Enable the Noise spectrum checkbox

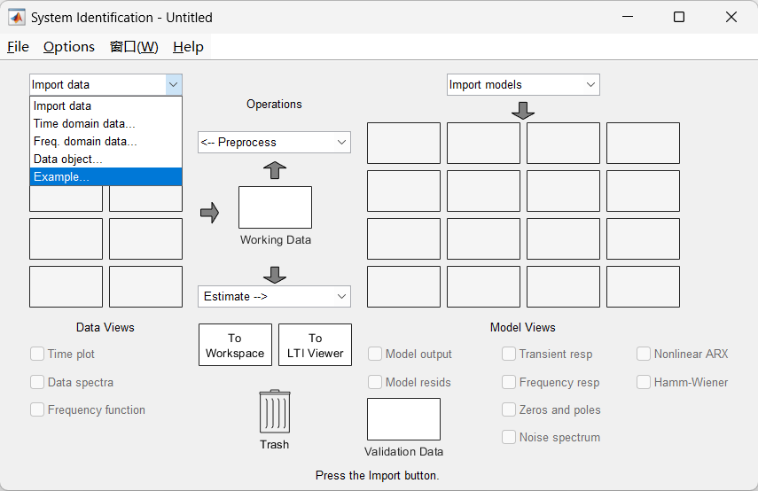tap(509, 437)
